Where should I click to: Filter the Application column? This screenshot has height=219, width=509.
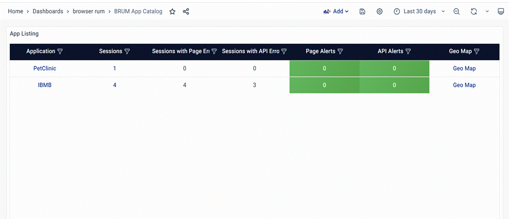click(60, 52)
